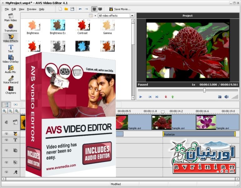
Task: Open the Main Video section
Action: (x=10, y=17)
